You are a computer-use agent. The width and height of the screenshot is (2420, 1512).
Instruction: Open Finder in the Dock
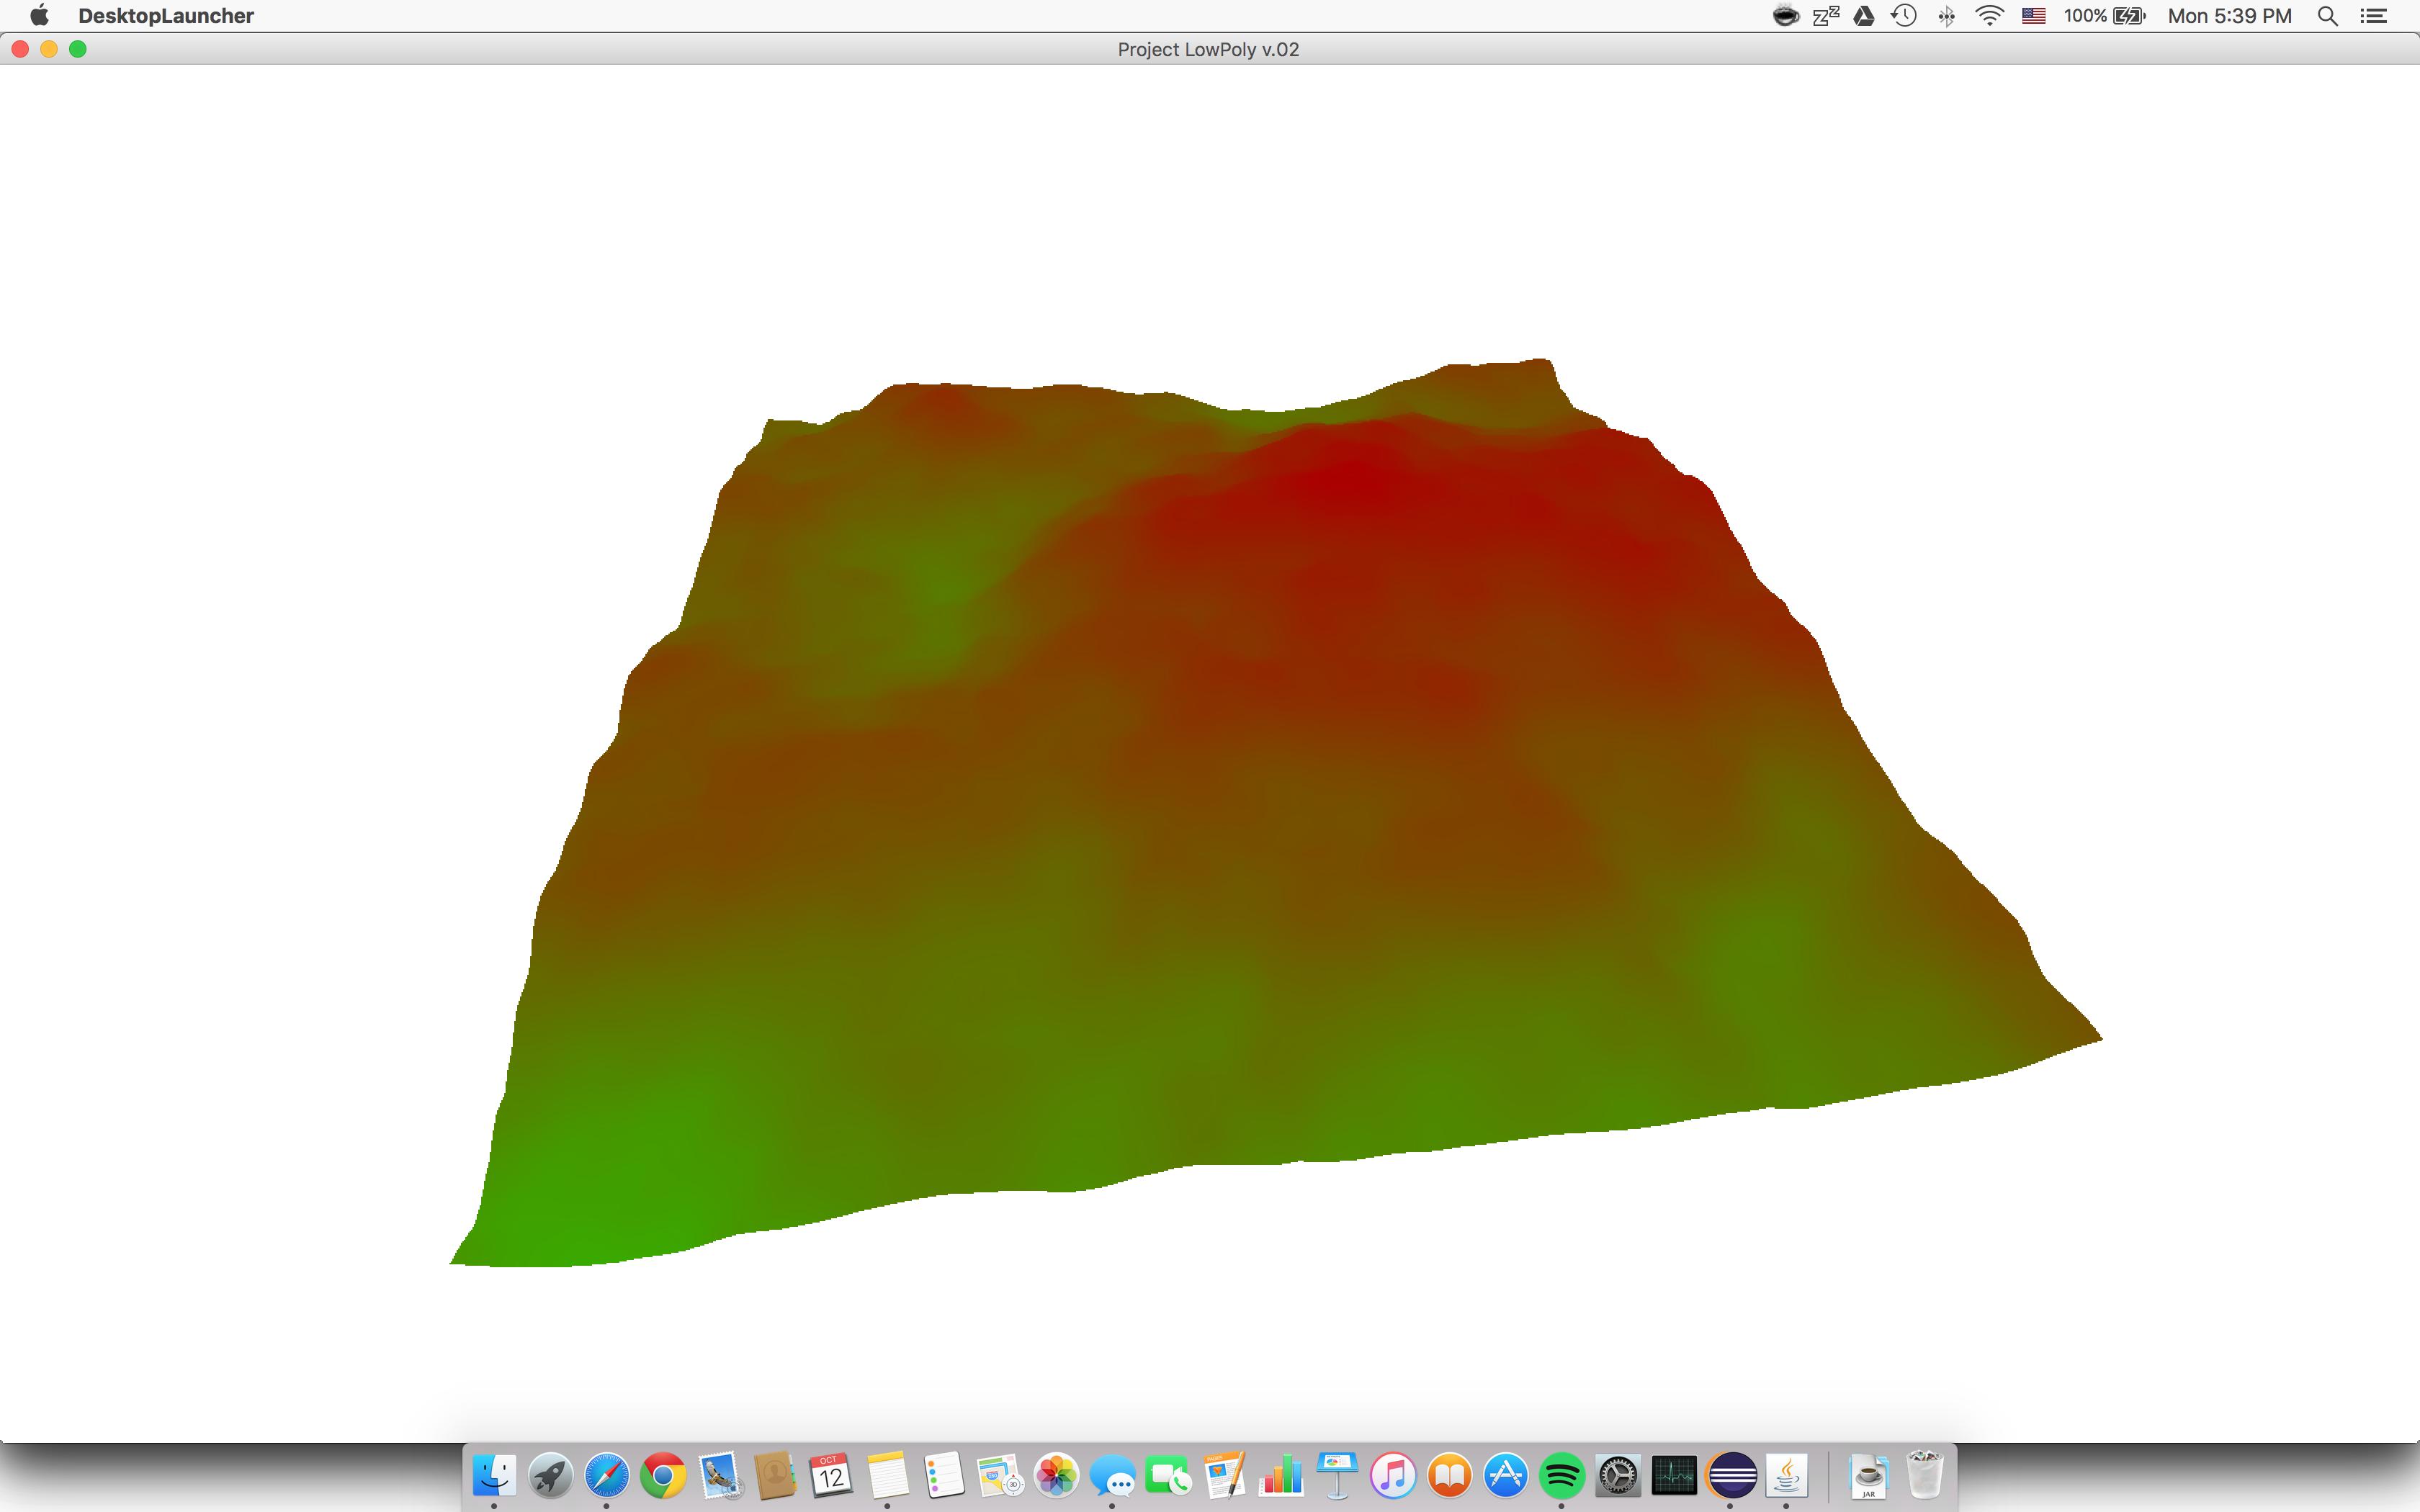[494, 1475]
